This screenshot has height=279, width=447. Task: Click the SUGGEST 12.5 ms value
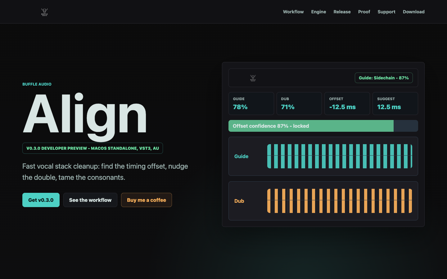(x=389, y=107)
